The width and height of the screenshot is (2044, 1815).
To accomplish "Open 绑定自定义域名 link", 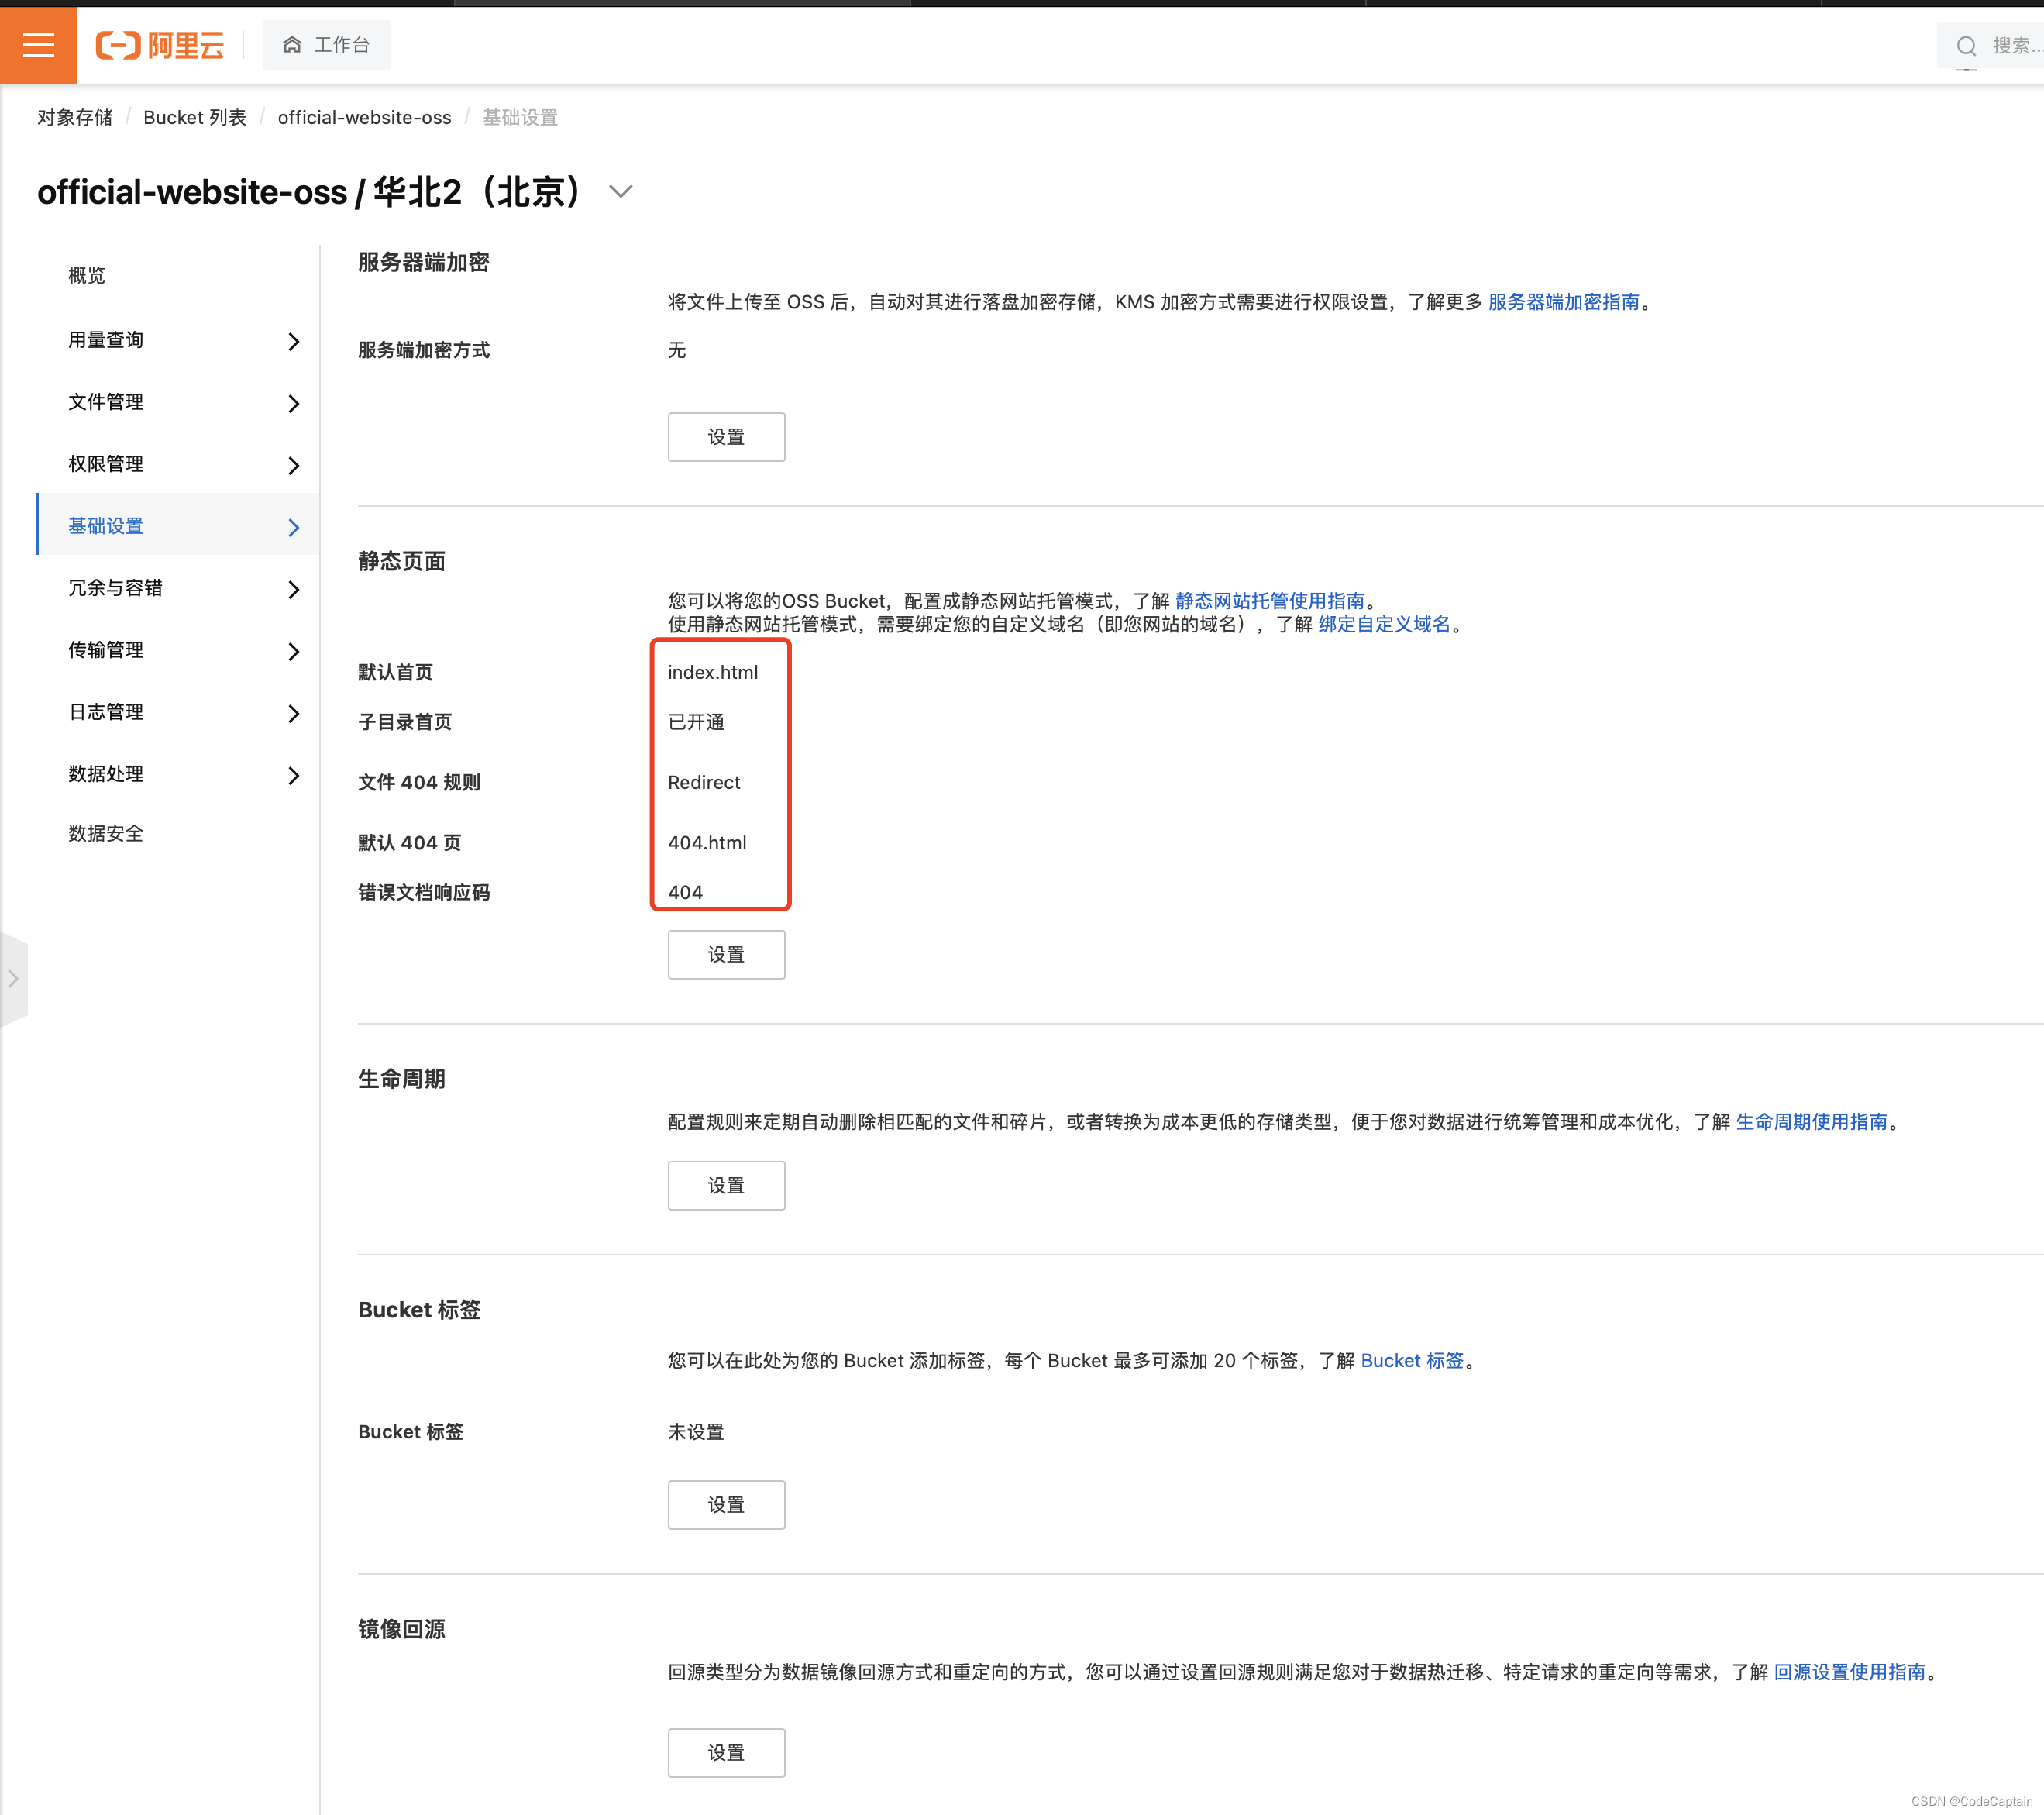I will pos(1384,624).
